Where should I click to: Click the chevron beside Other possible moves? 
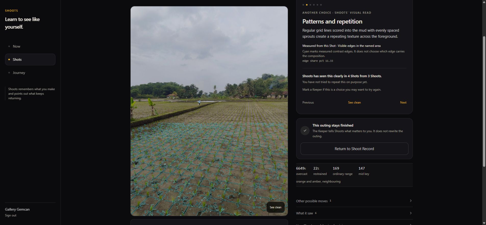coord(410,201)
